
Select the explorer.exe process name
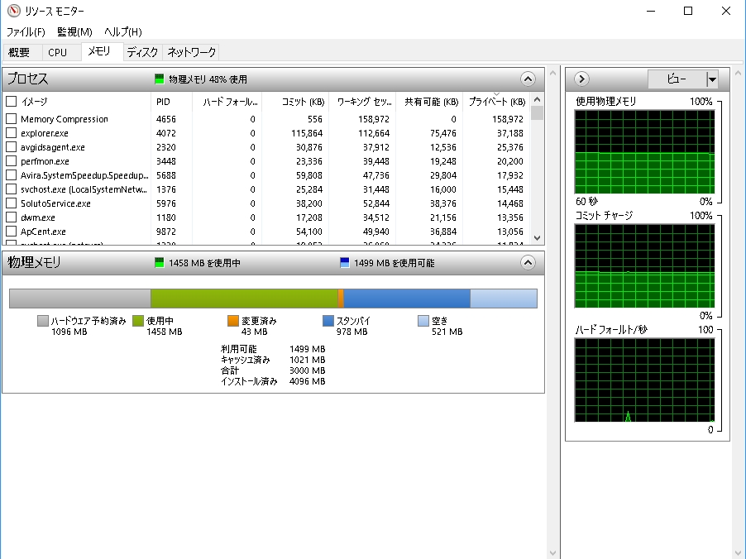pyautogui.click(x=44, y=133)
